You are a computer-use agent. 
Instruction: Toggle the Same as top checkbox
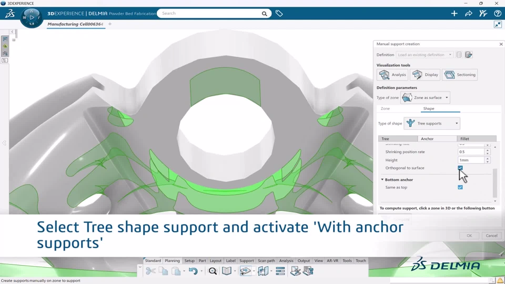tap(460, 187)
